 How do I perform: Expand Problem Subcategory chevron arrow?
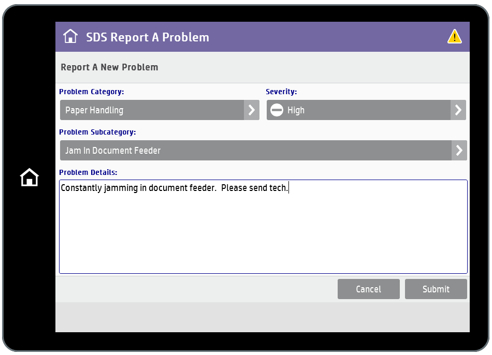(459, 151)
